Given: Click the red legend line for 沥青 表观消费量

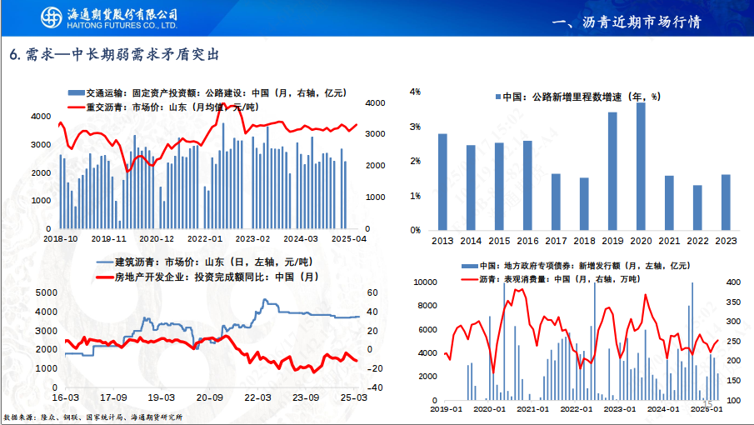Looking at the screenshot, I should click(x=469, y=279).
